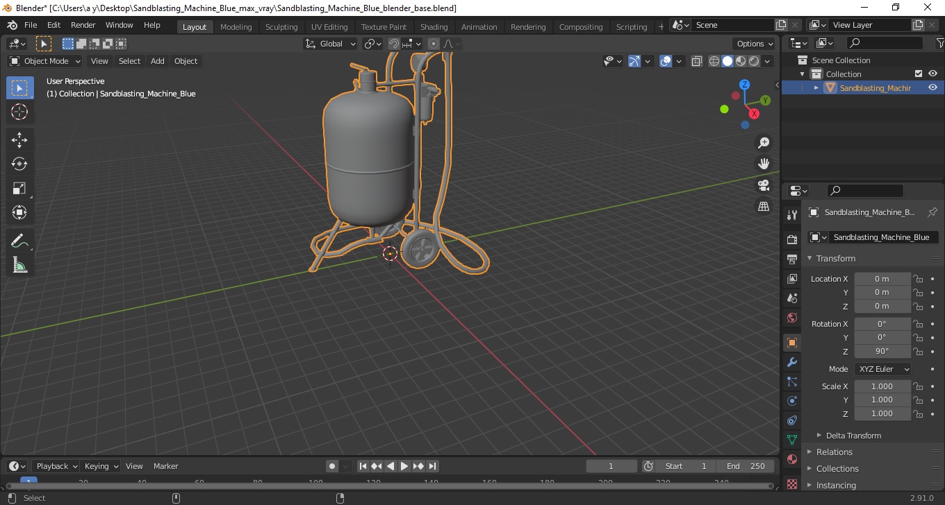Viewport: 945px width, 505px height.
Task: Select the Transform tool
Action: pyautogui.click(x=19, y=212)
